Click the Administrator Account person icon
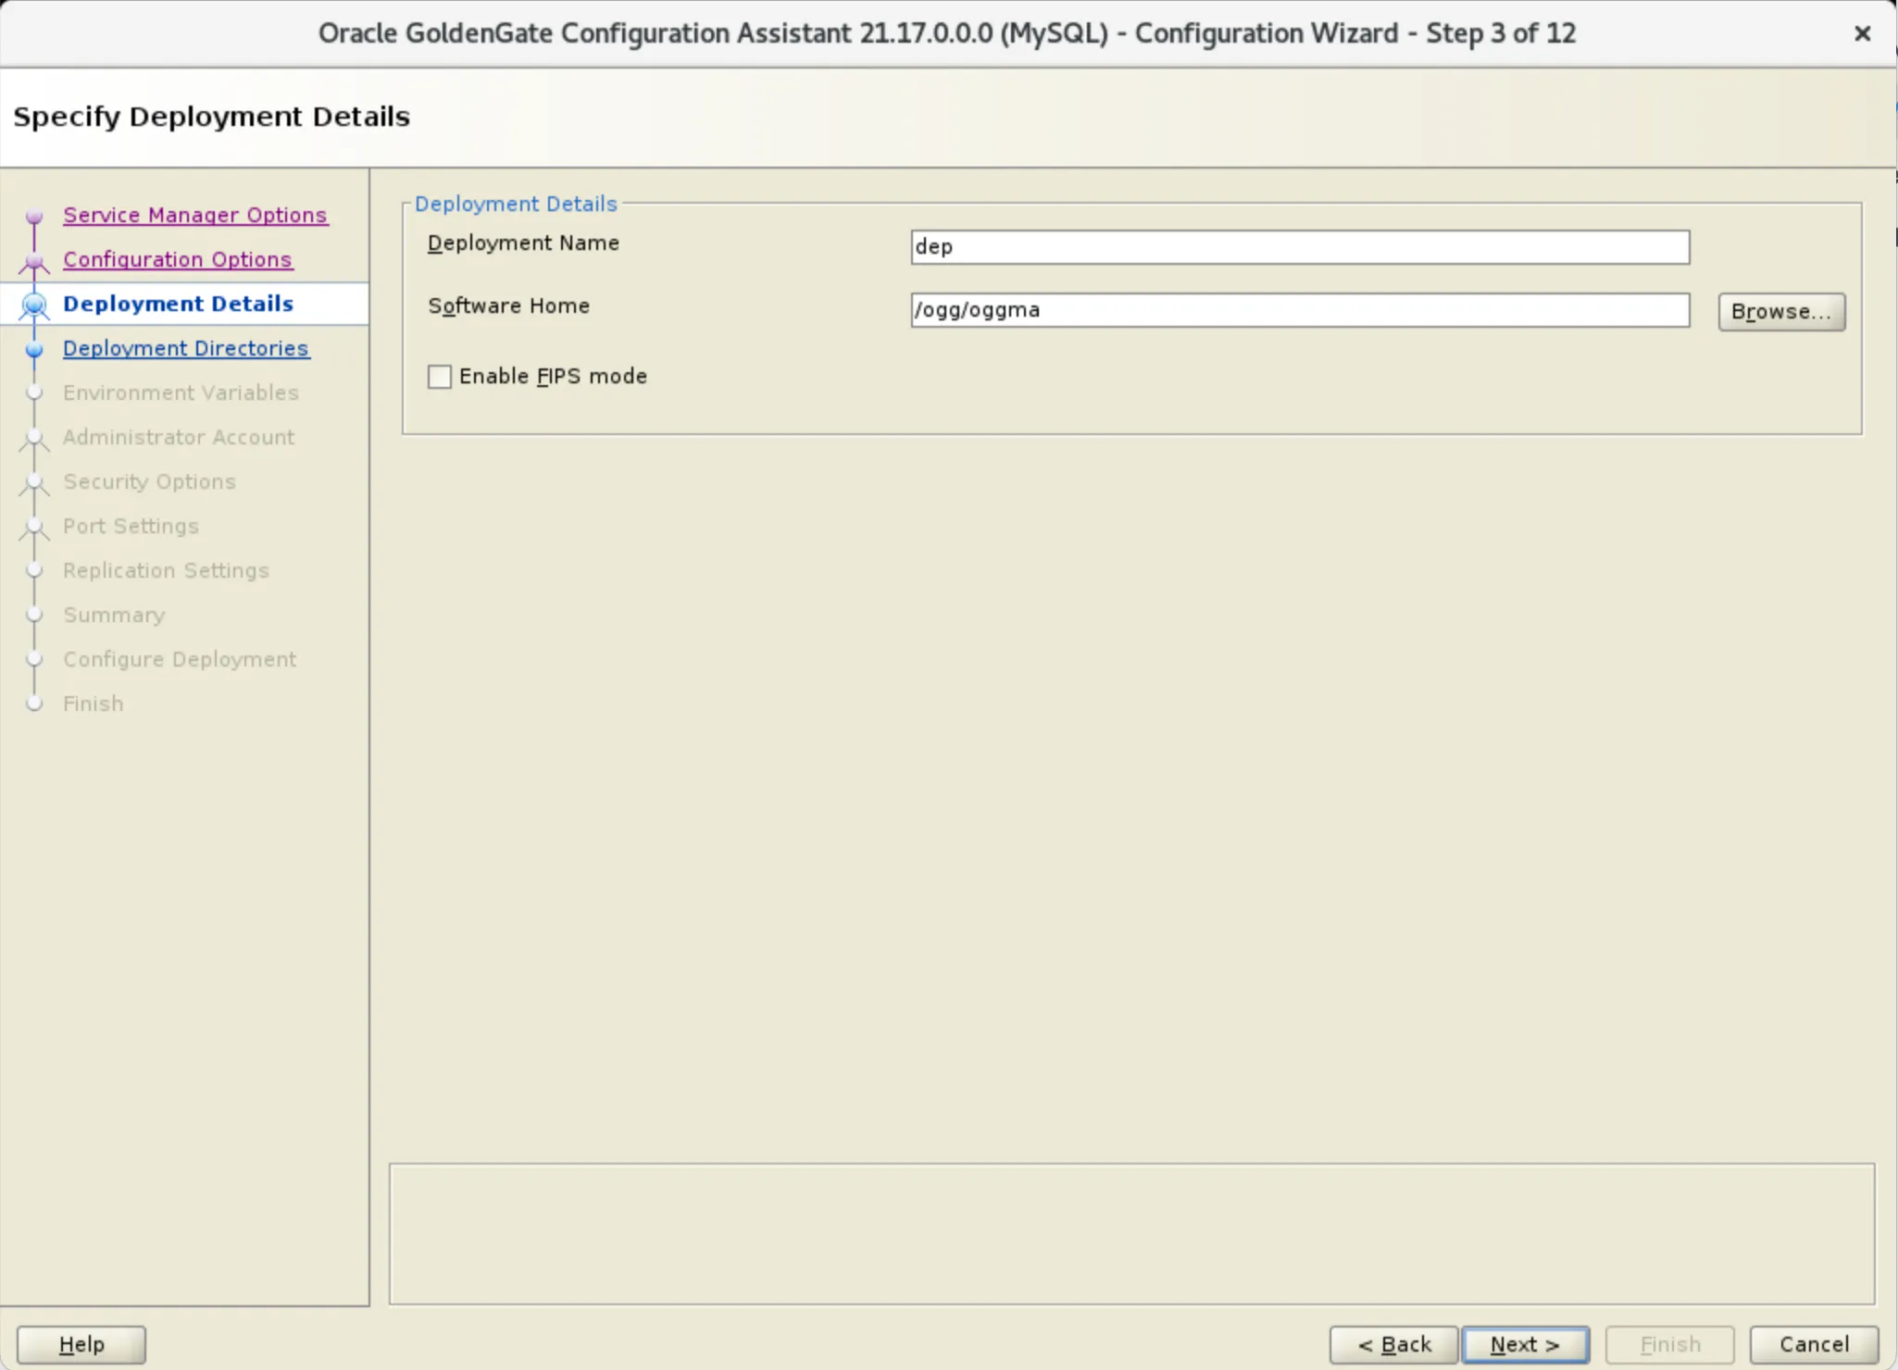Screen dimensions: 1898x1370 pyautogui.click(x=34, y=438)
